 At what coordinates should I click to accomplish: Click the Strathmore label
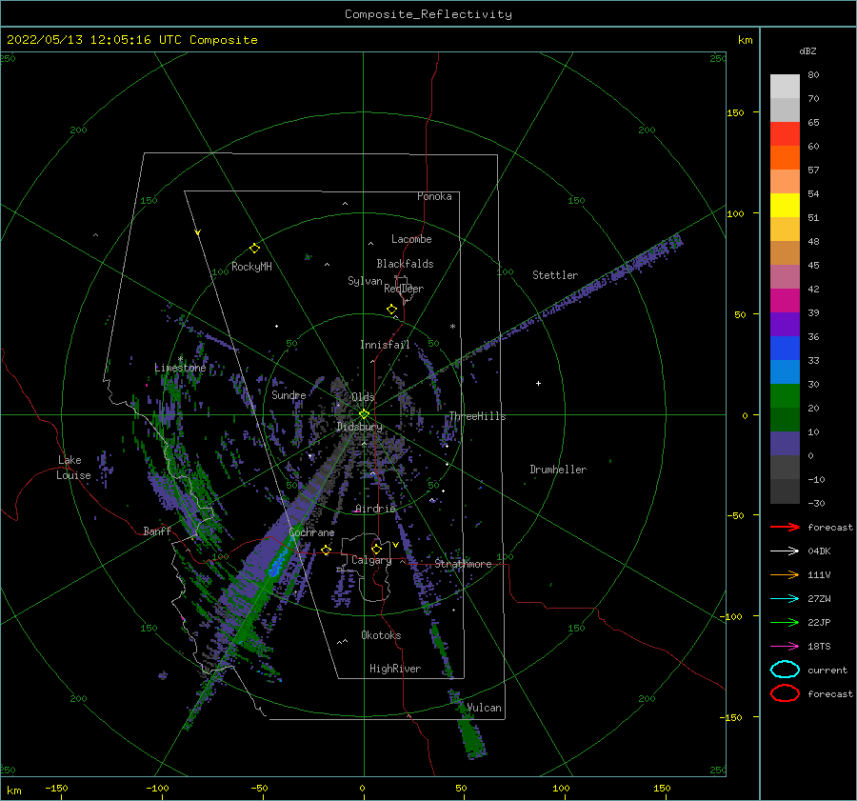coord(464,564)
